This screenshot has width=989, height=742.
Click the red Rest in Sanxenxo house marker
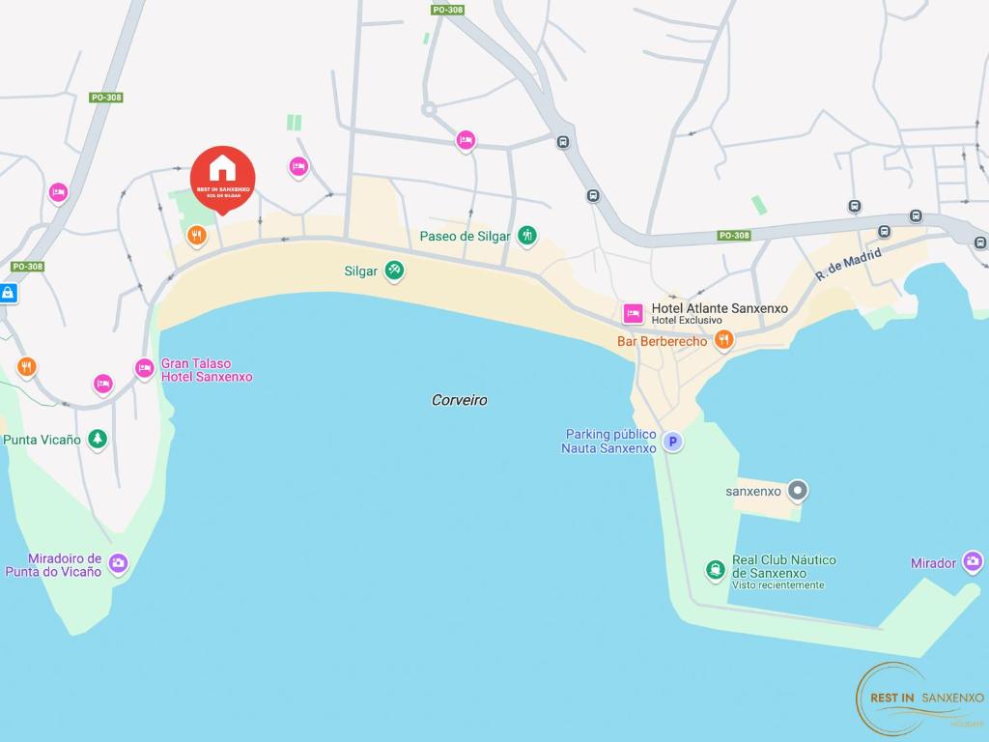(x=223, y=179)
